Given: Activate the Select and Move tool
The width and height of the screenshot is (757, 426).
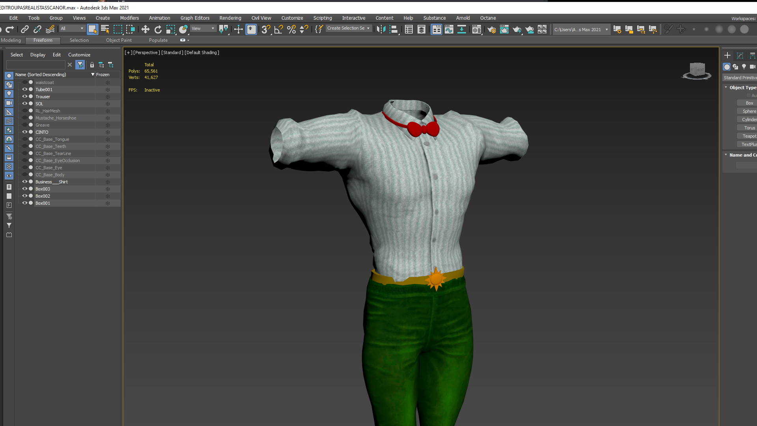Looking at the screenshot, I should tap(145, 29).
